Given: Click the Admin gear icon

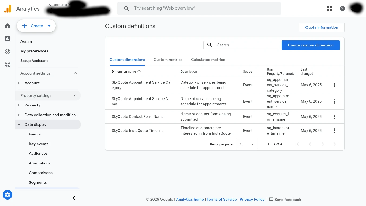Looking at the screenshot, I should pos(8,195).
